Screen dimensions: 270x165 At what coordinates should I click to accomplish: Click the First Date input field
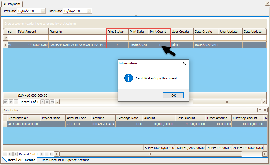click(x=29, y=11)
